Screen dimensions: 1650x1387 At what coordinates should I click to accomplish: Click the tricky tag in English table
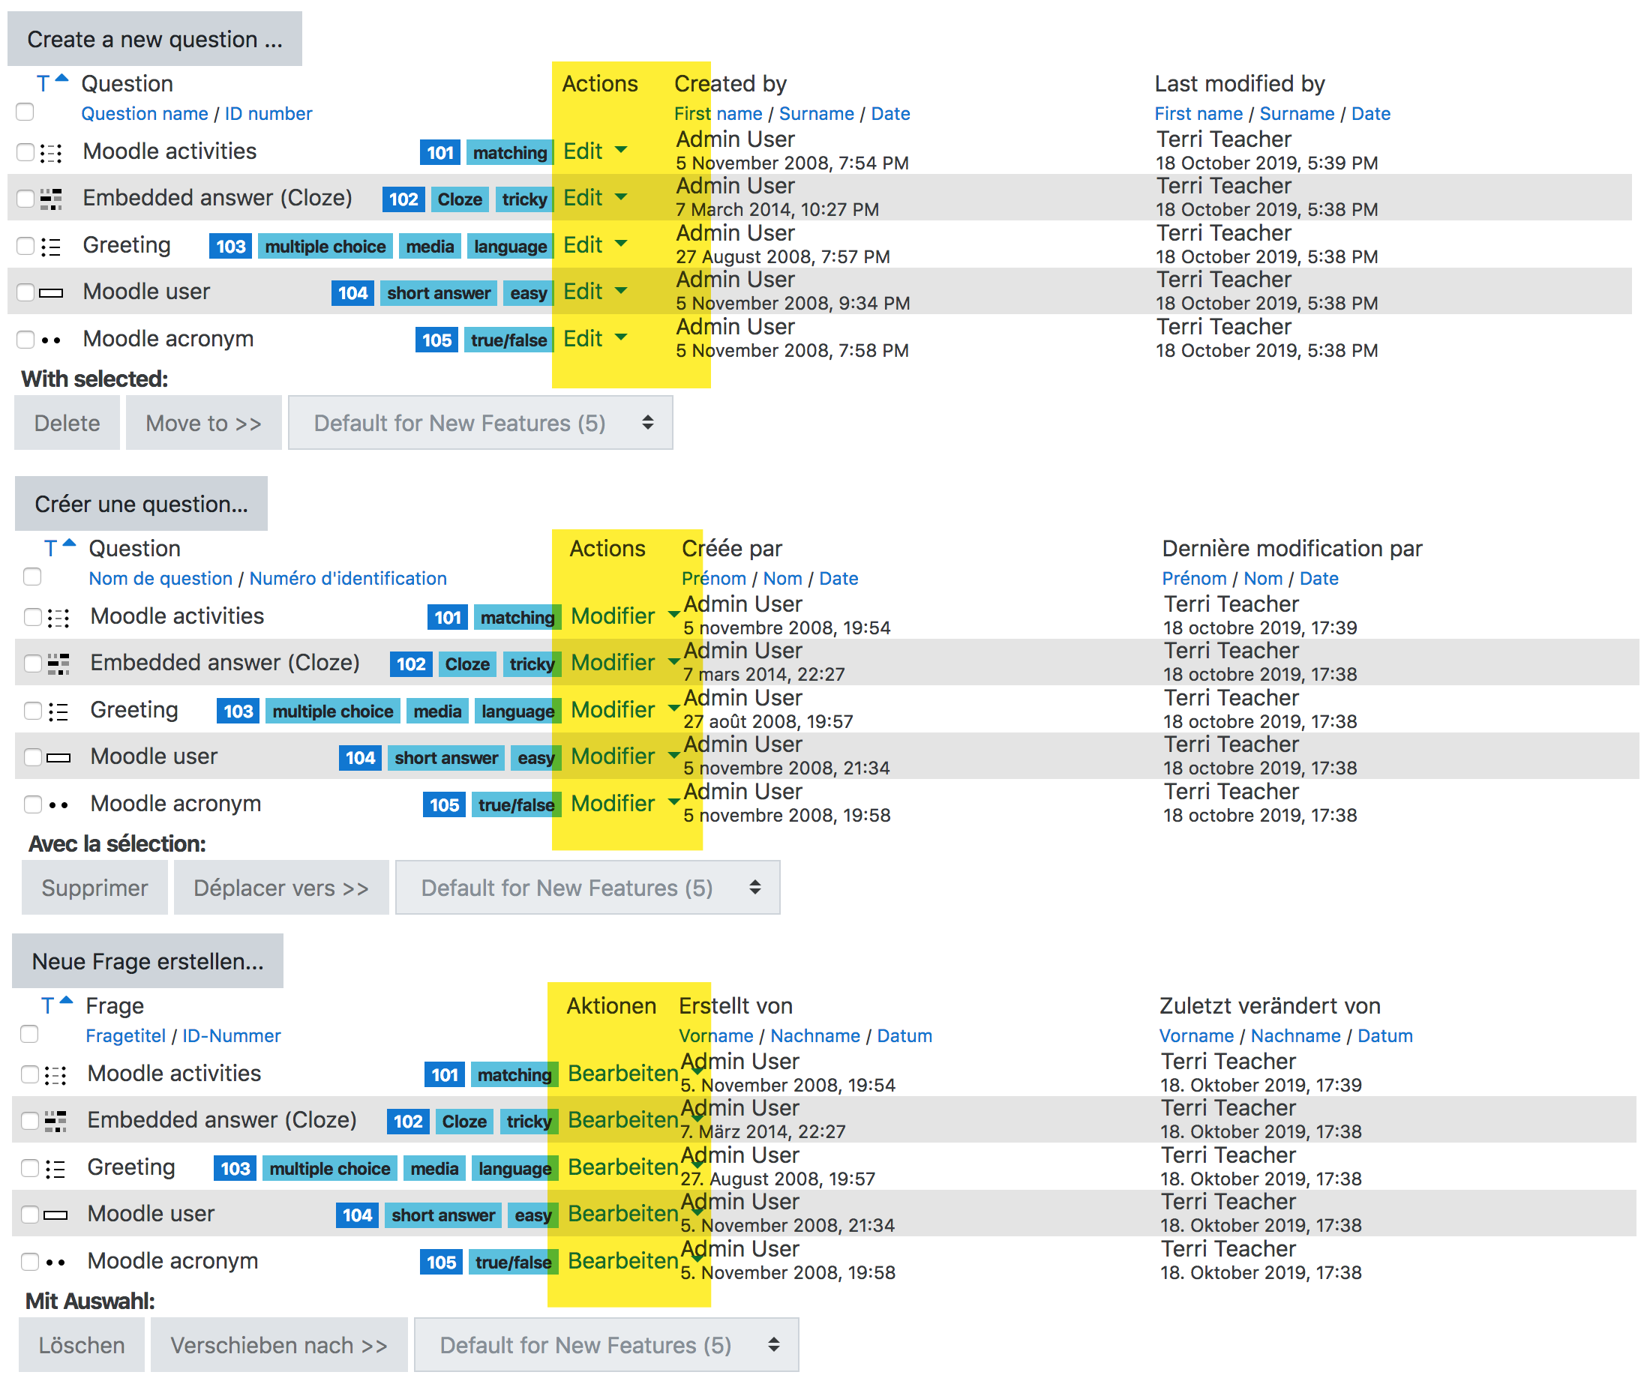click(523, 199)
